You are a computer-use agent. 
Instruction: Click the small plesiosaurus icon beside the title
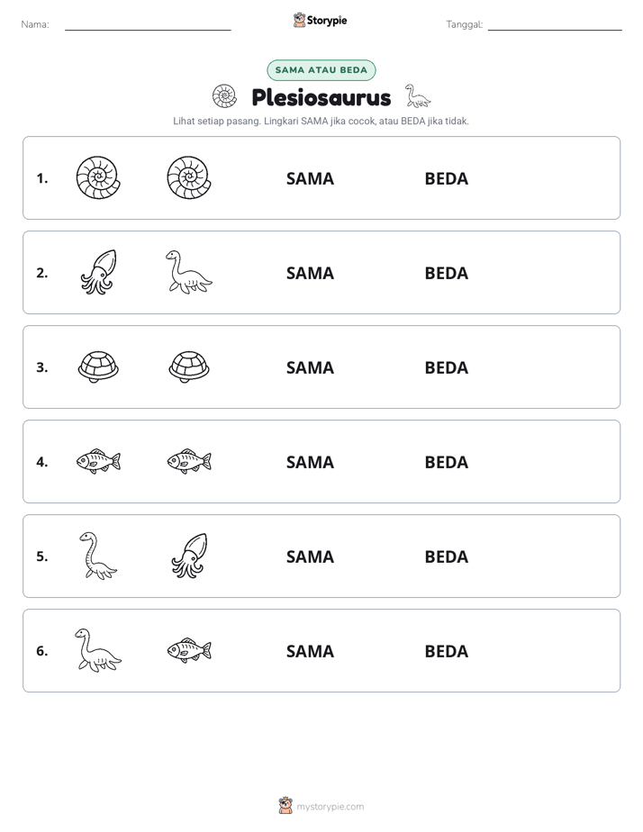click(x=418, y=96)
